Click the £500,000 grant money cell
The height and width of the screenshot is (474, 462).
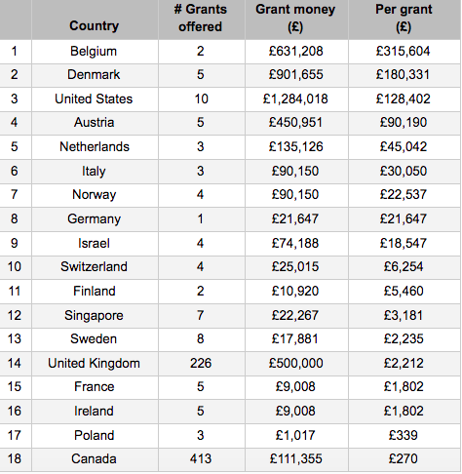(296, 364)
